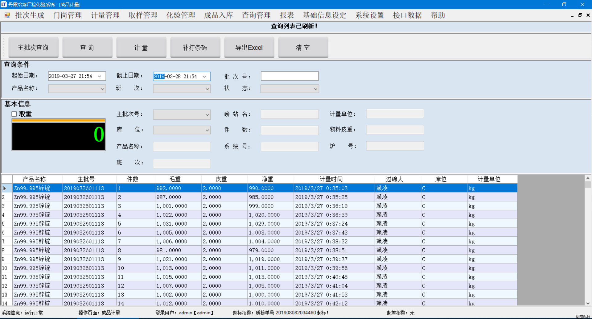Click the 主批次查询 button
Image resolution: width=592 pixels, height=319 pixels.
coord(33,48)
